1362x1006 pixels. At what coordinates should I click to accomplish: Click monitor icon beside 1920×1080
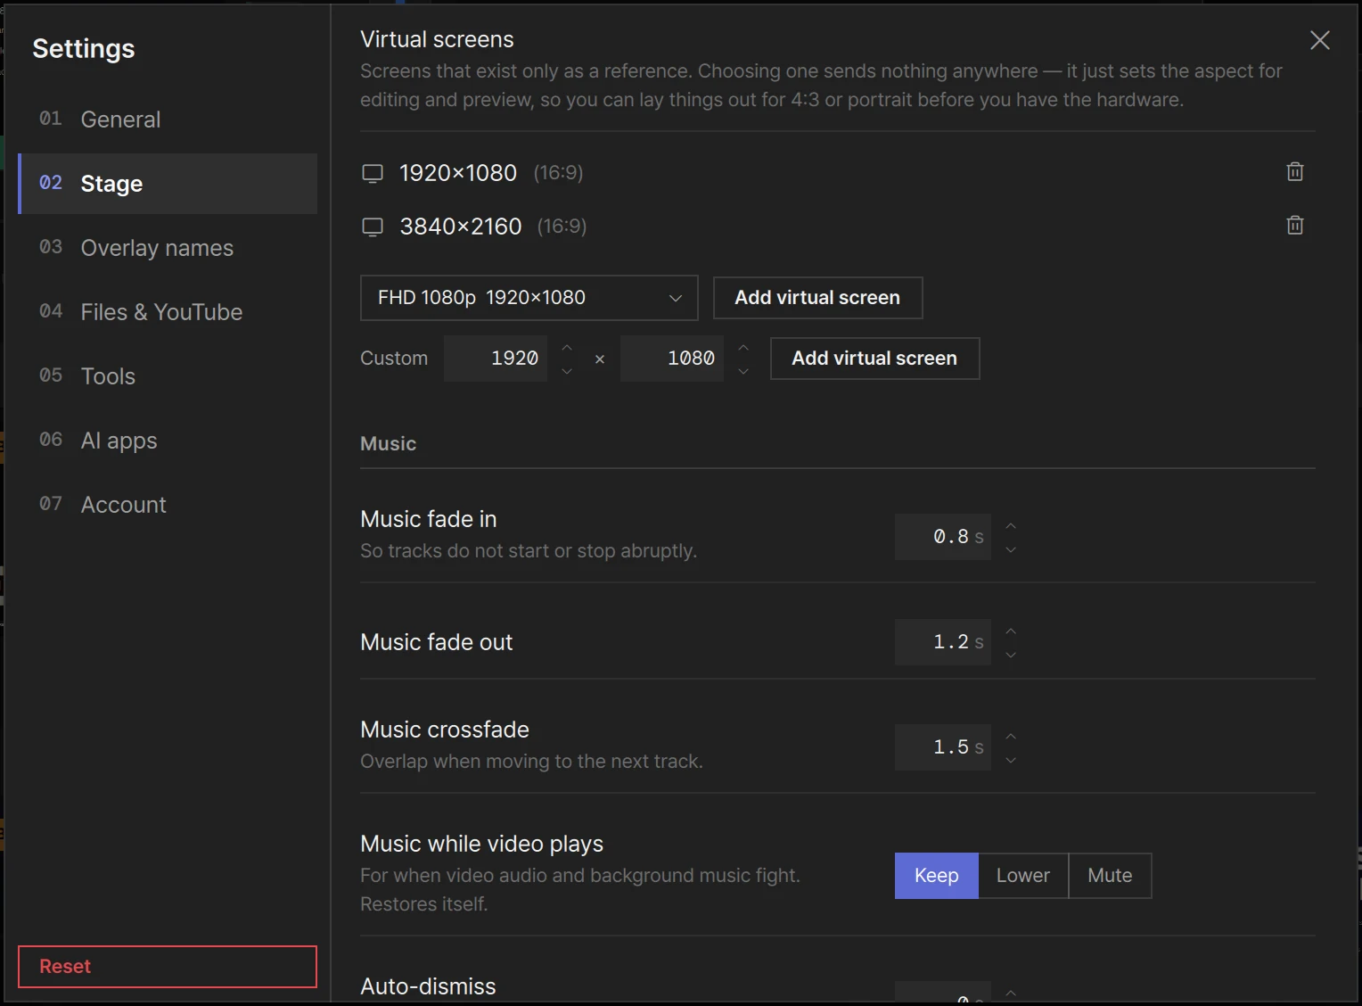coord(373,173)
